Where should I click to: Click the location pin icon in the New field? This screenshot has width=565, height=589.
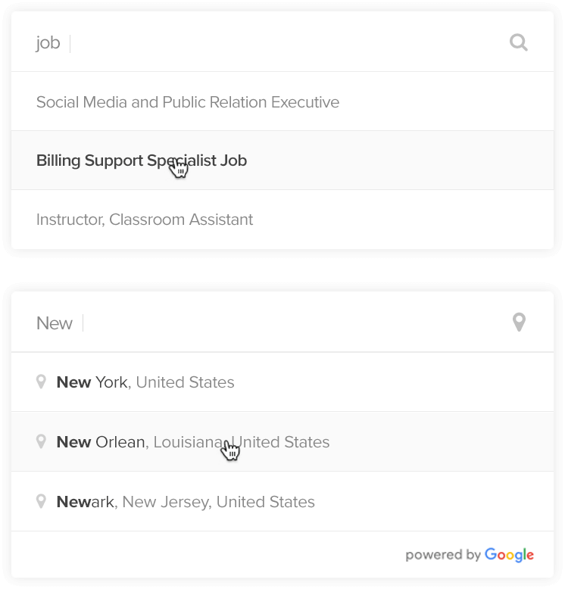point(519,323)
